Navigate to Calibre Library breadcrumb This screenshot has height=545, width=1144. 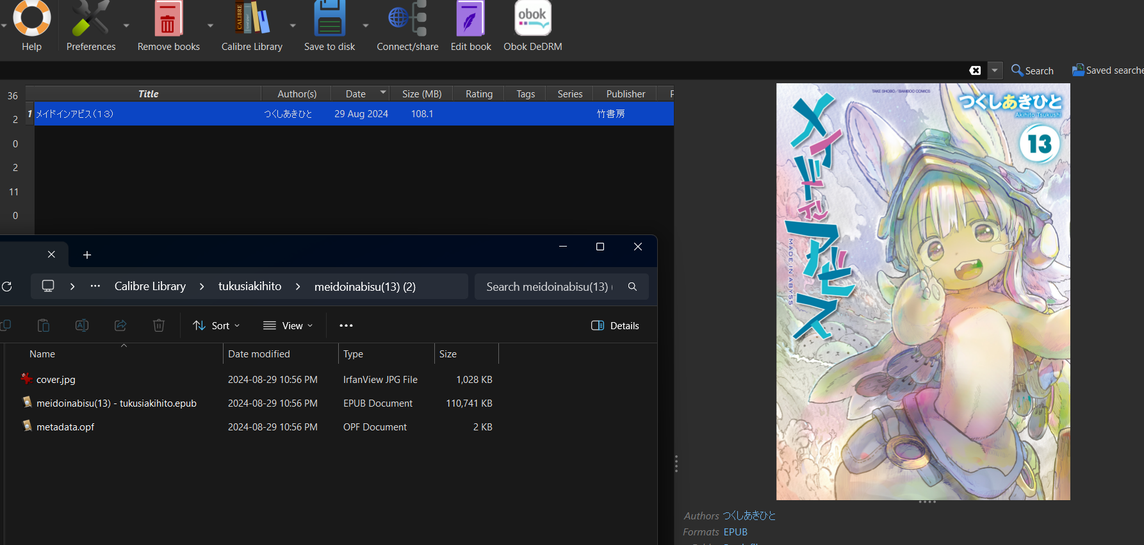pyautogui.click(x=150, y=286)
